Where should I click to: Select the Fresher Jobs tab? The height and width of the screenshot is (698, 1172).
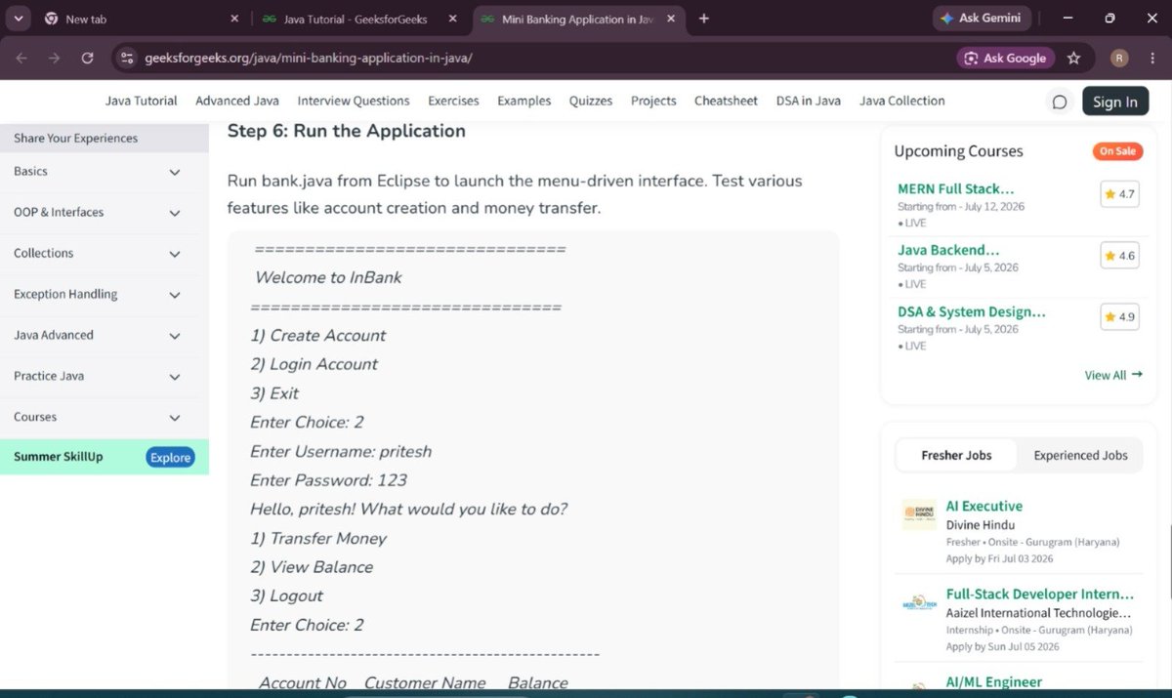(956, 455)
